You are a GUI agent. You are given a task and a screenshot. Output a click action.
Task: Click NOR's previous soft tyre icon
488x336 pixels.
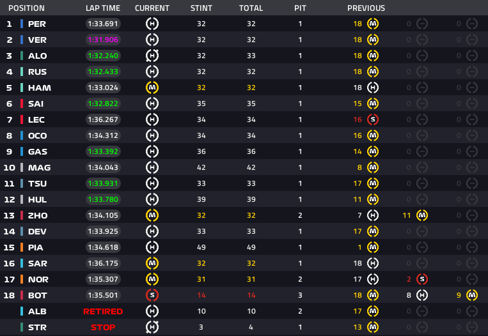[422, 279]
